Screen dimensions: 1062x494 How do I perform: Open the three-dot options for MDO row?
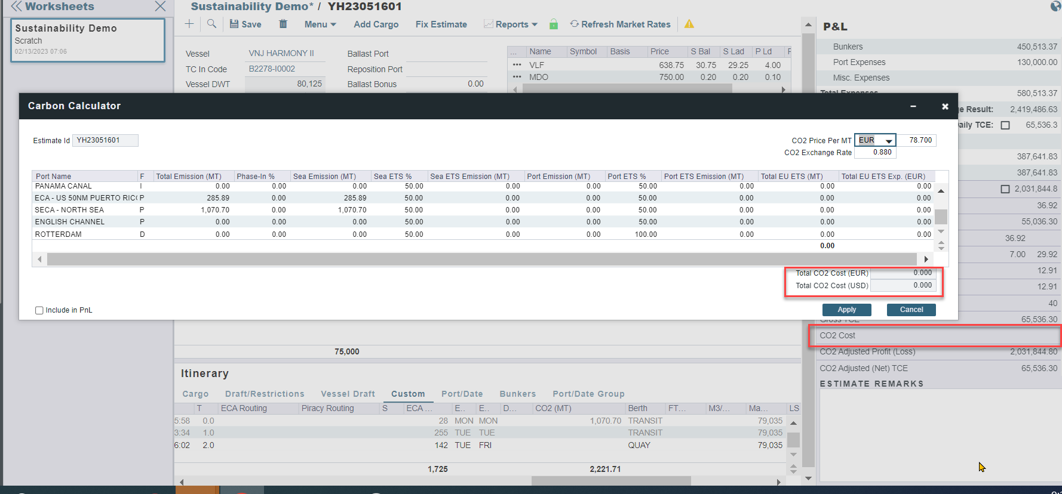tap(517, 77)
